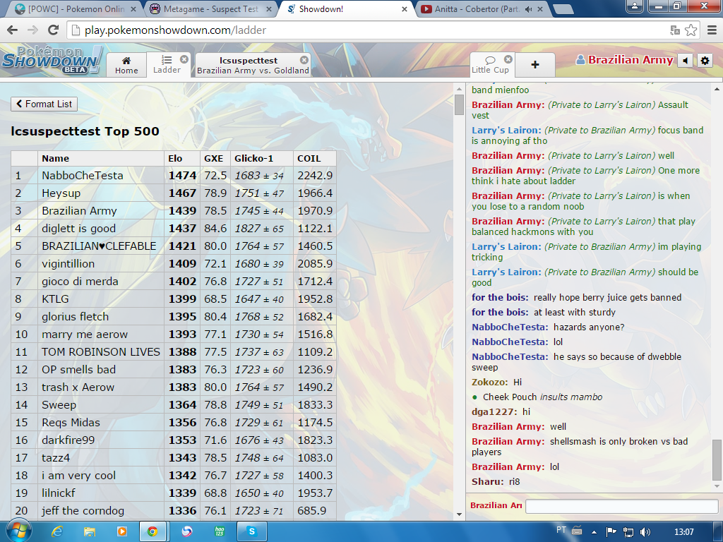Switch to the Little Cup chat tab

click(490, 64)
